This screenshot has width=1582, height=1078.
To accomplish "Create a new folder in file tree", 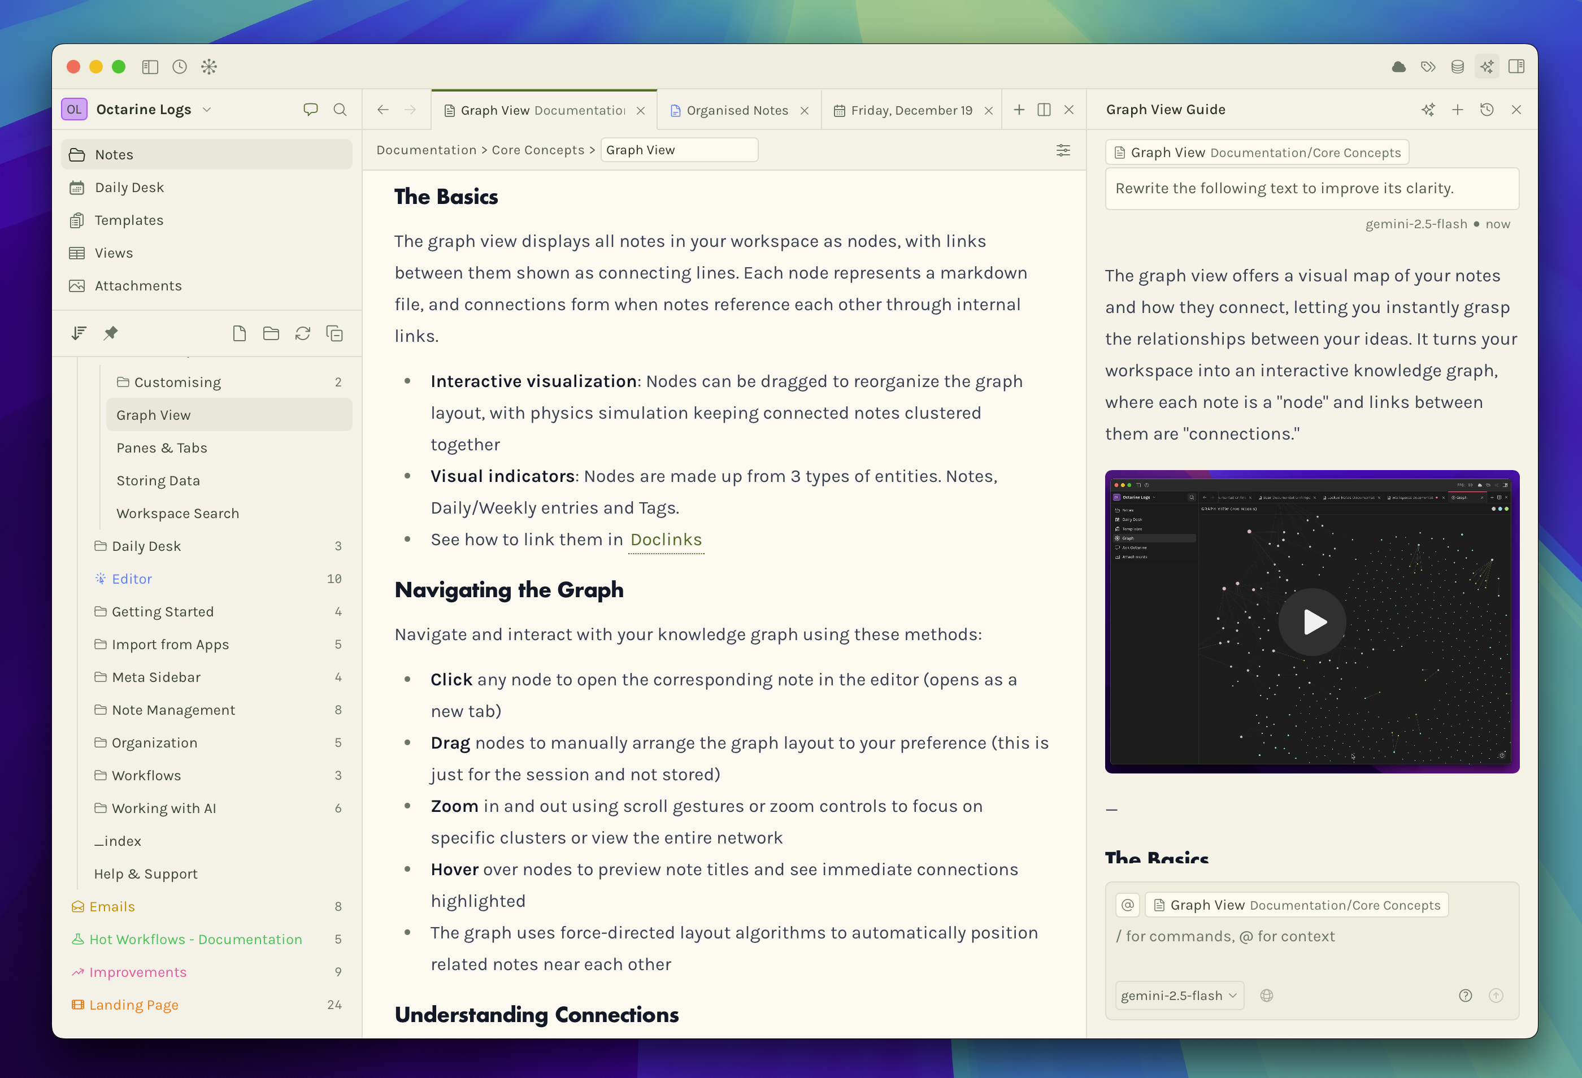I will (x=271, y=333).
